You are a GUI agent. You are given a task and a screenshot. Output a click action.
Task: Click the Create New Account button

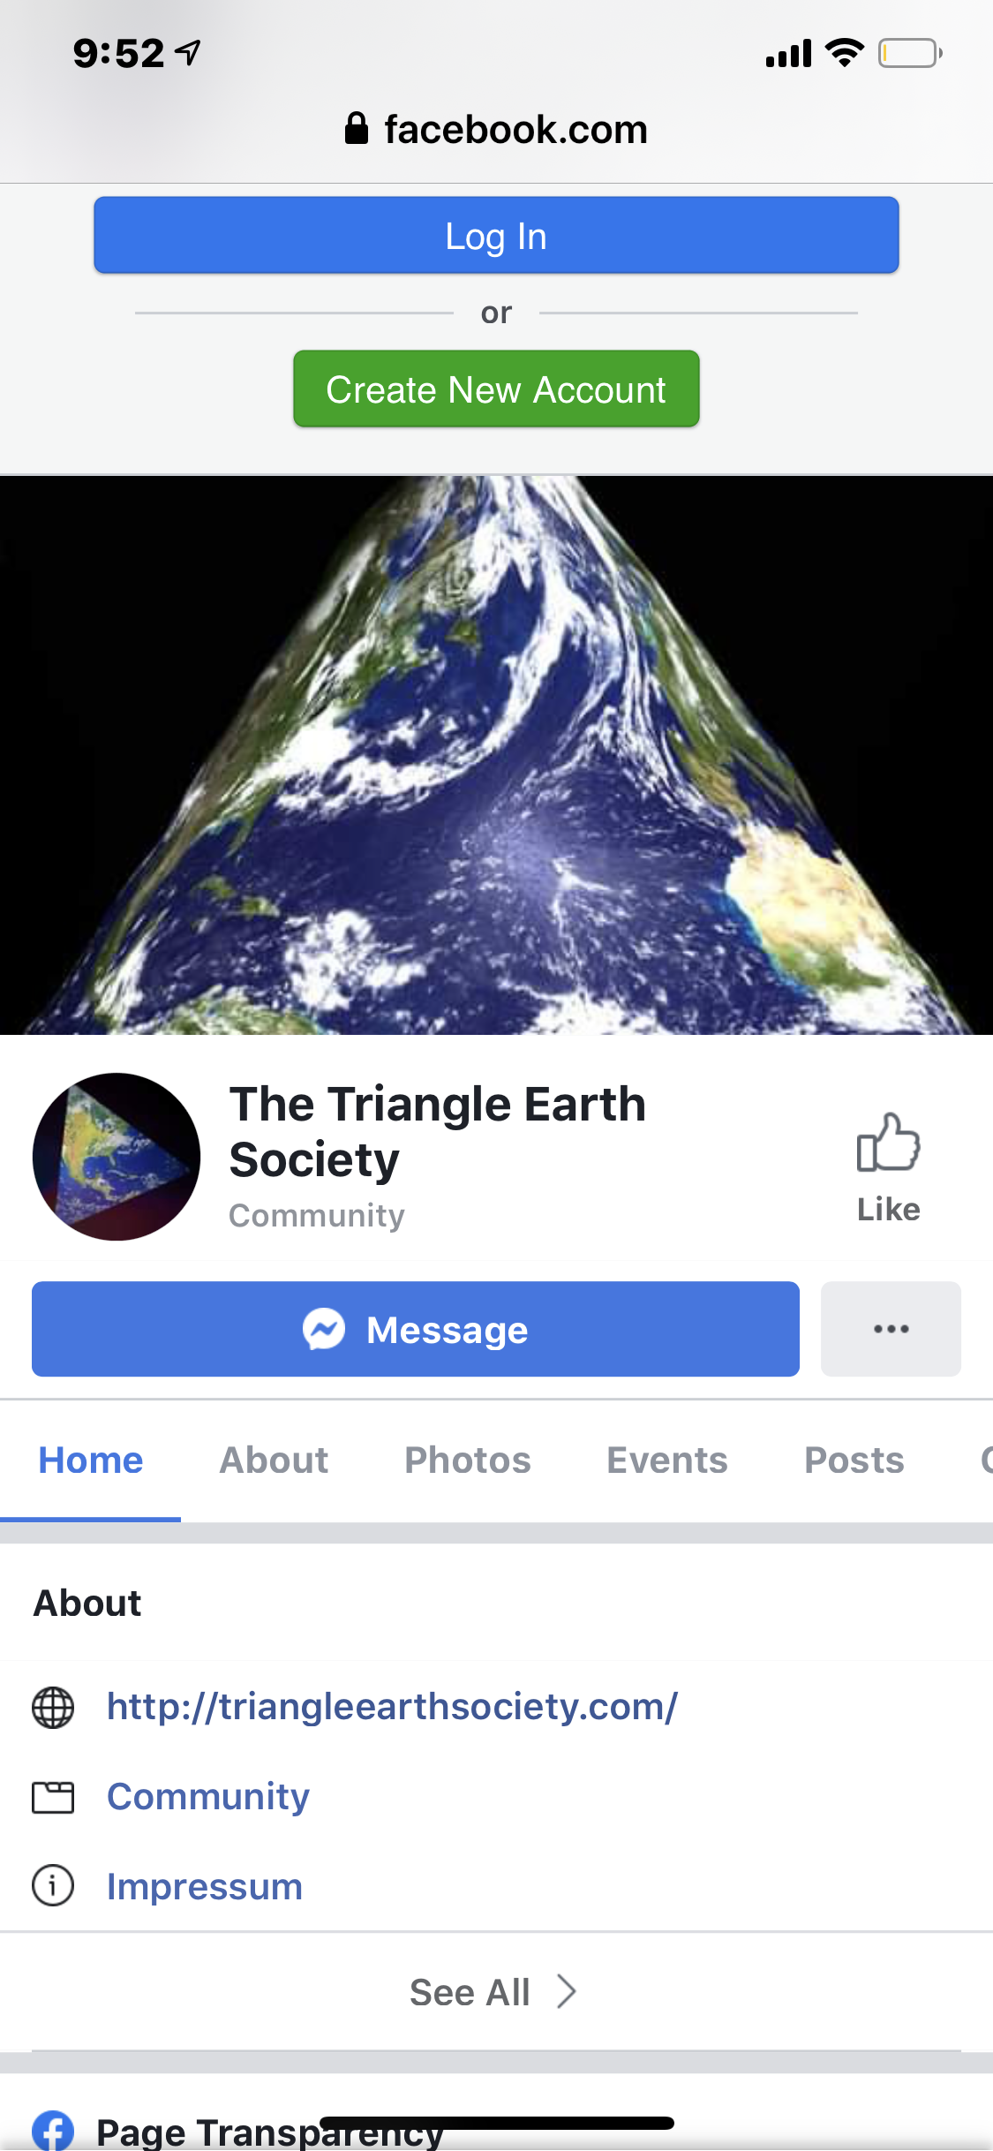(x=496, y=389)
